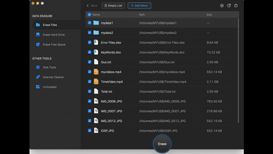Click the Error Files.xlsx file icon
This screenshot has width=273, height=154.
pyautogui.click(x=96, y=42)
